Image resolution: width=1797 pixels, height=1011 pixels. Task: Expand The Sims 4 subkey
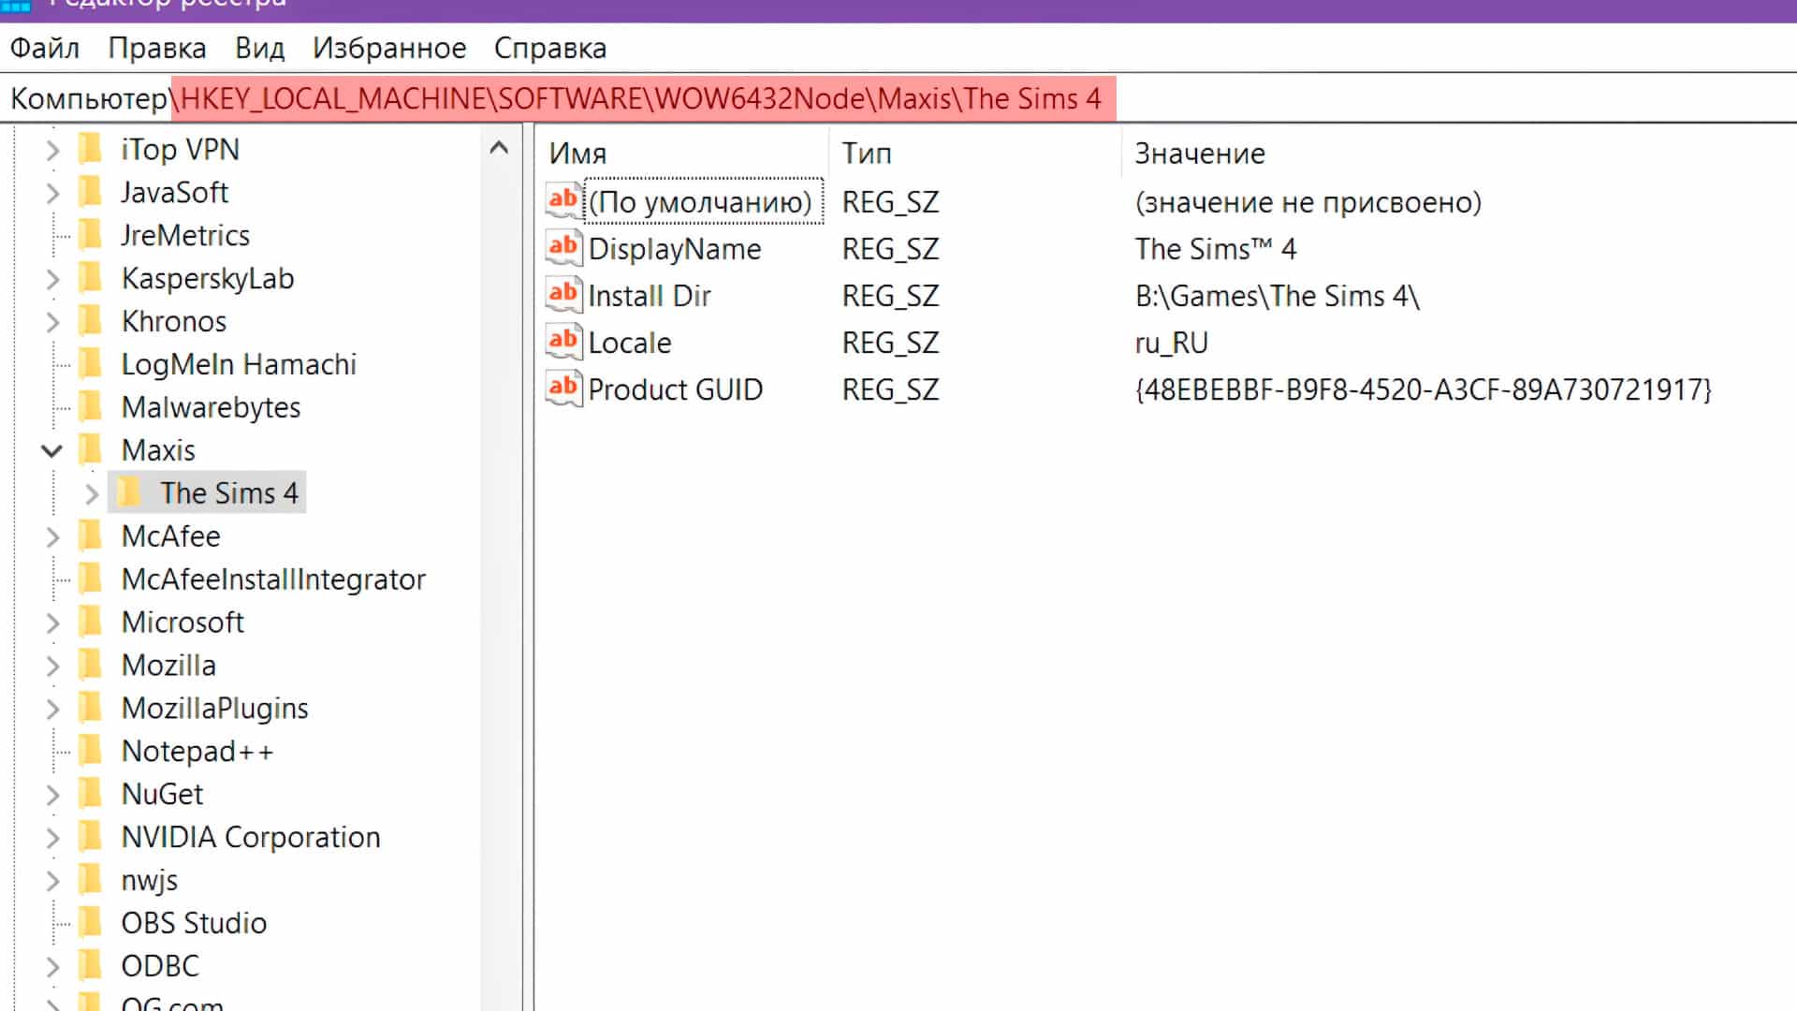click(x=92, y=493)
